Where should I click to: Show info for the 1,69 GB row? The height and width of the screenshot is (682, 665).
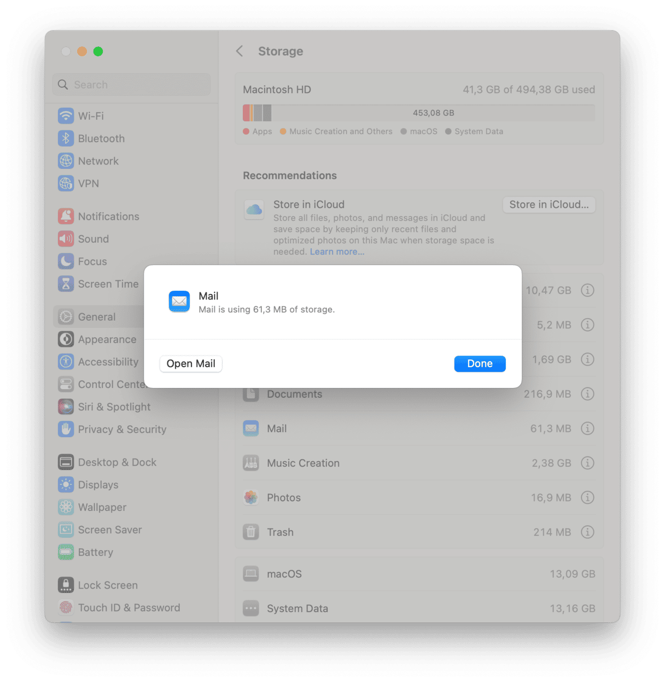[x=587, y=359]
